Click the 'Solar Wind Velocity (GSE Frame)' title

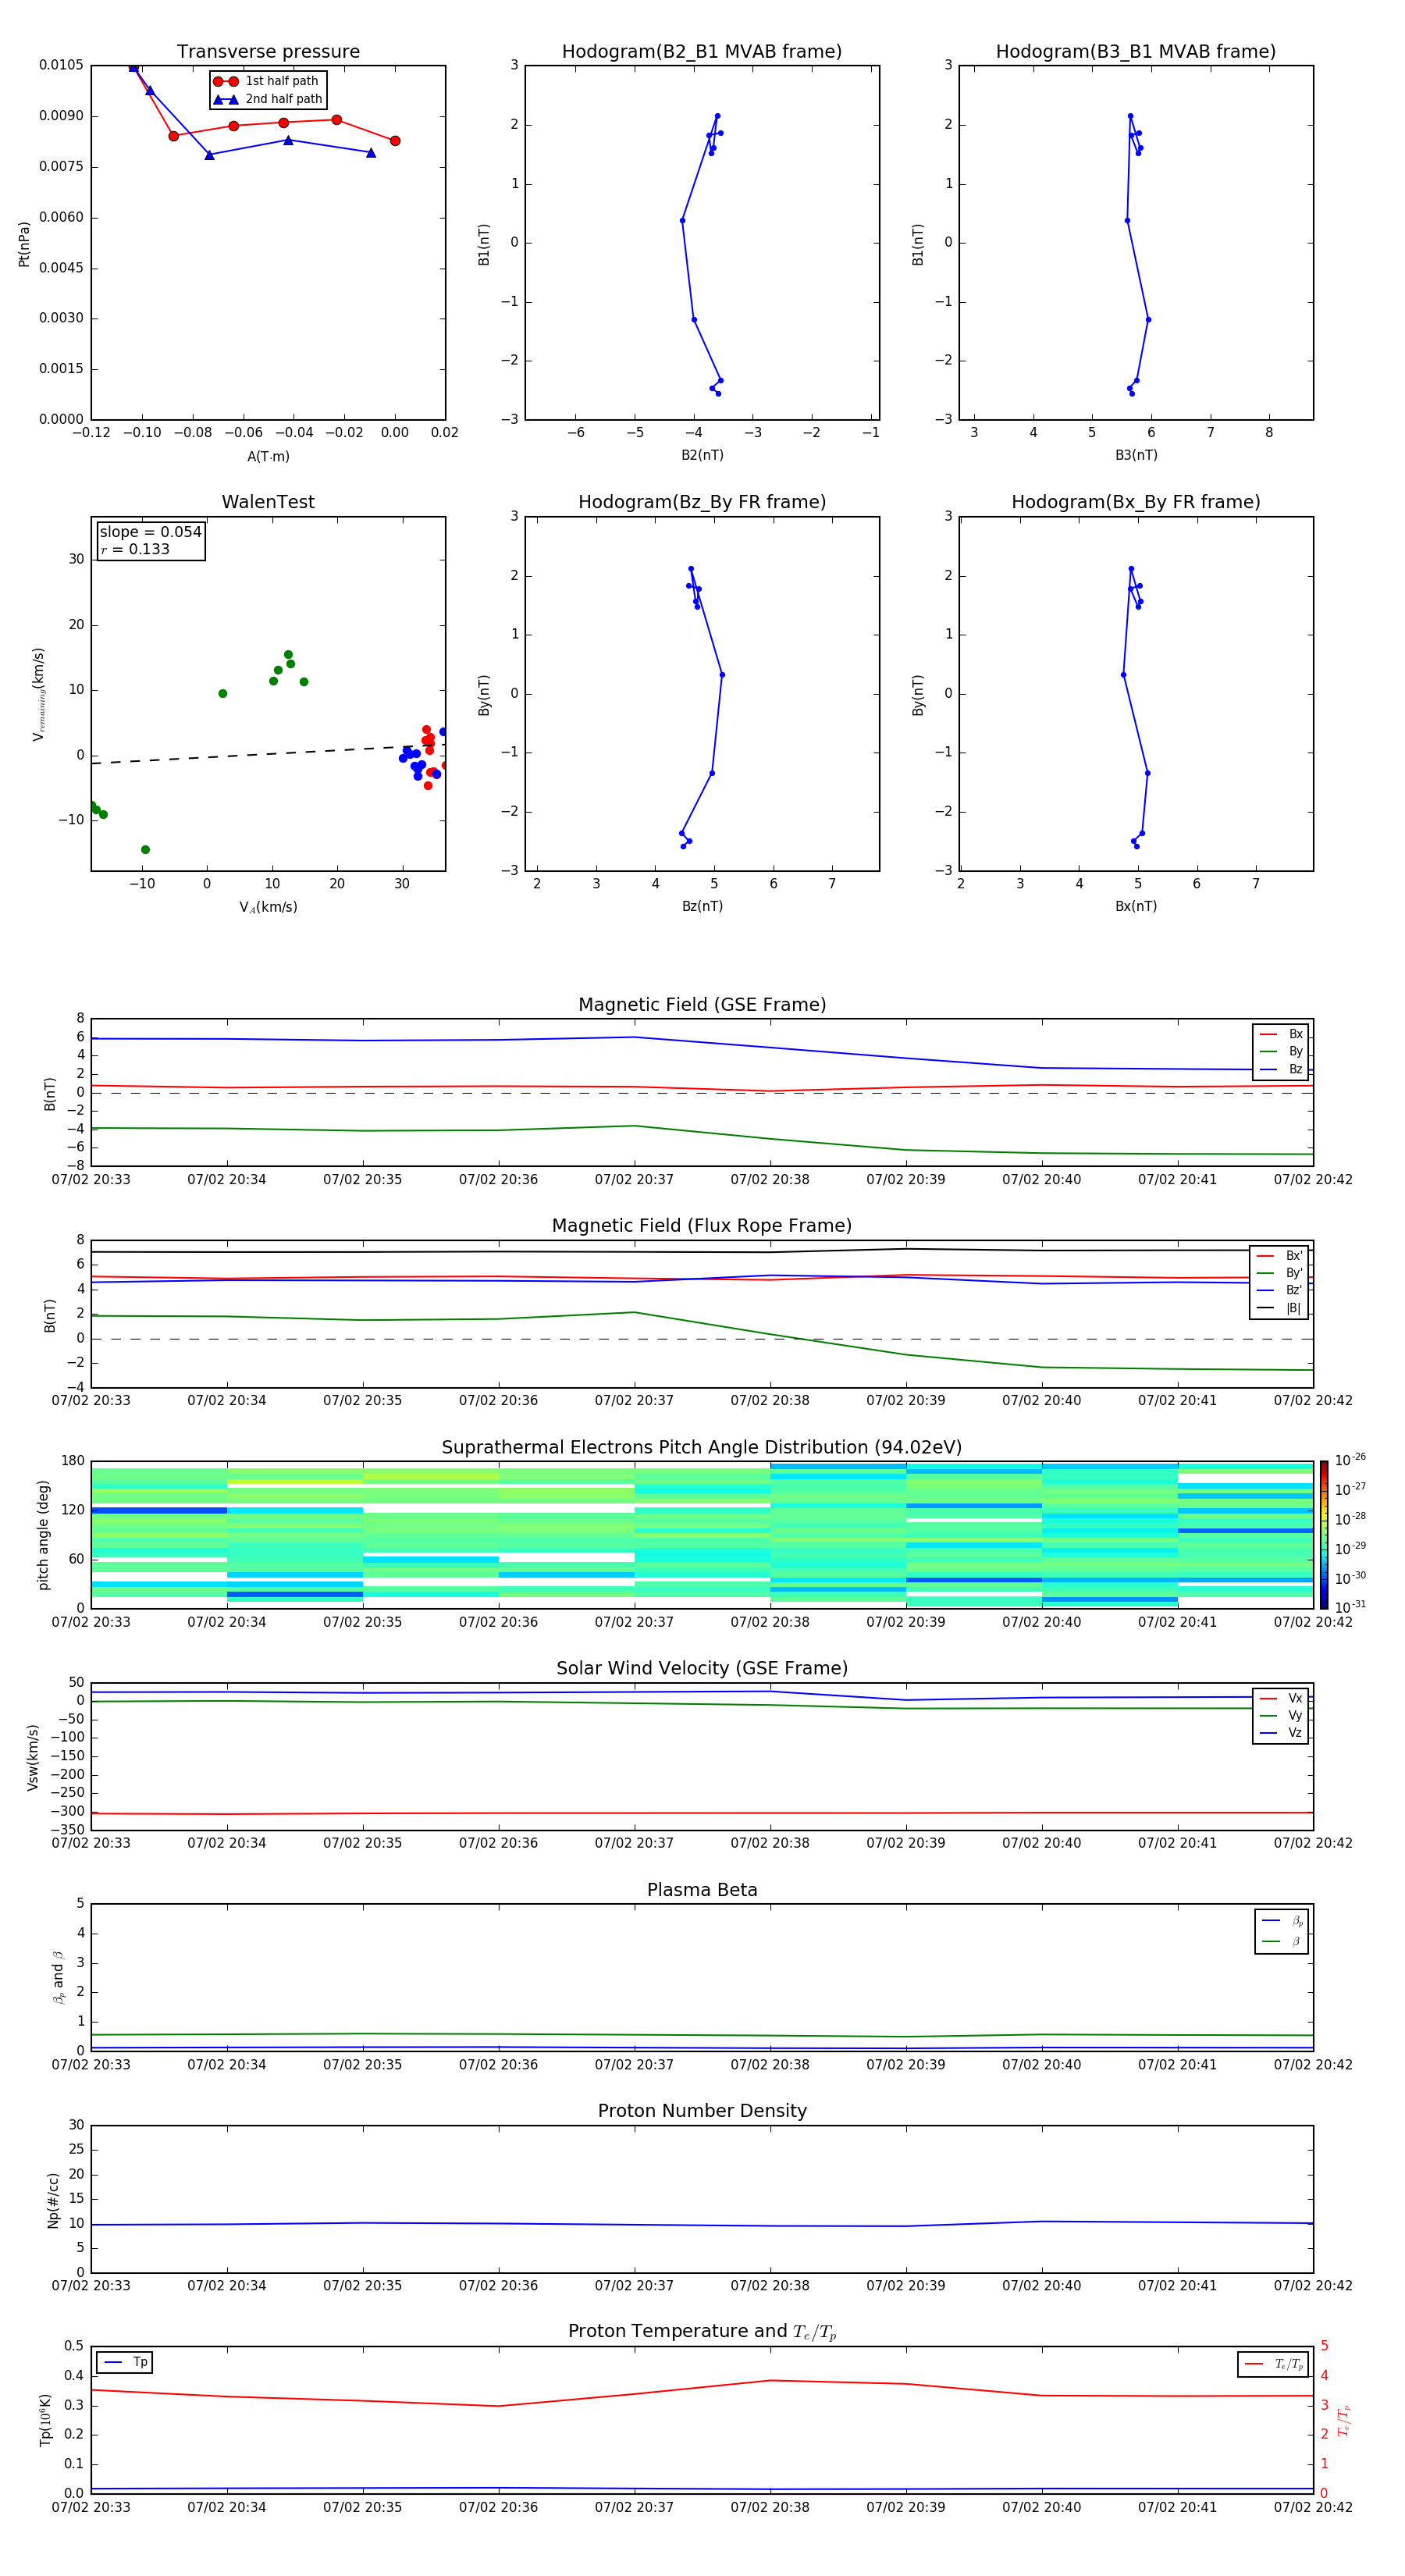(702, 1668)
